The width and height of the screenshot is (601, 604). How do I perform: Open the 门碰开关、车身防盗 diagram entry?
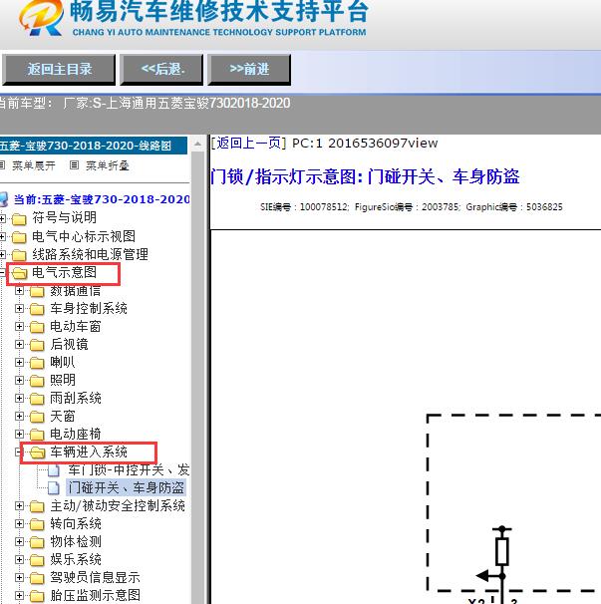tap(126, 487)
